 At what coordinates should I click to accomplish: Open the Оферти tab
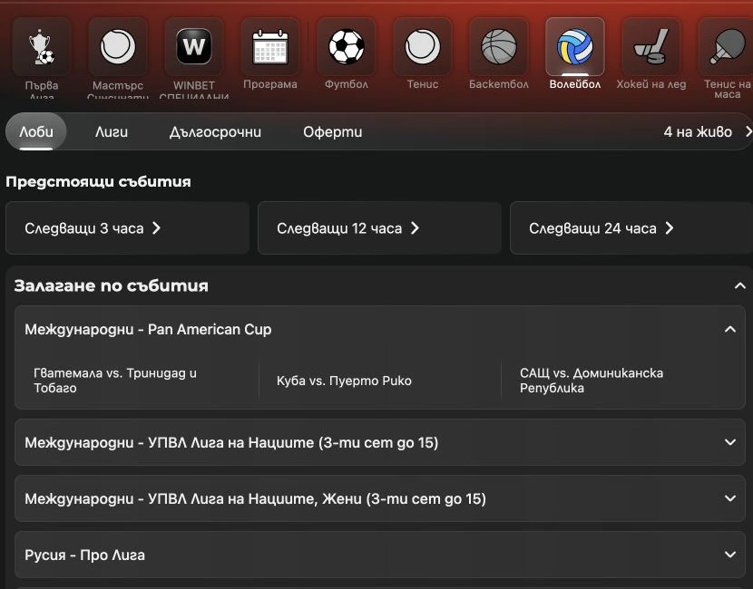[x=332, y=131]
